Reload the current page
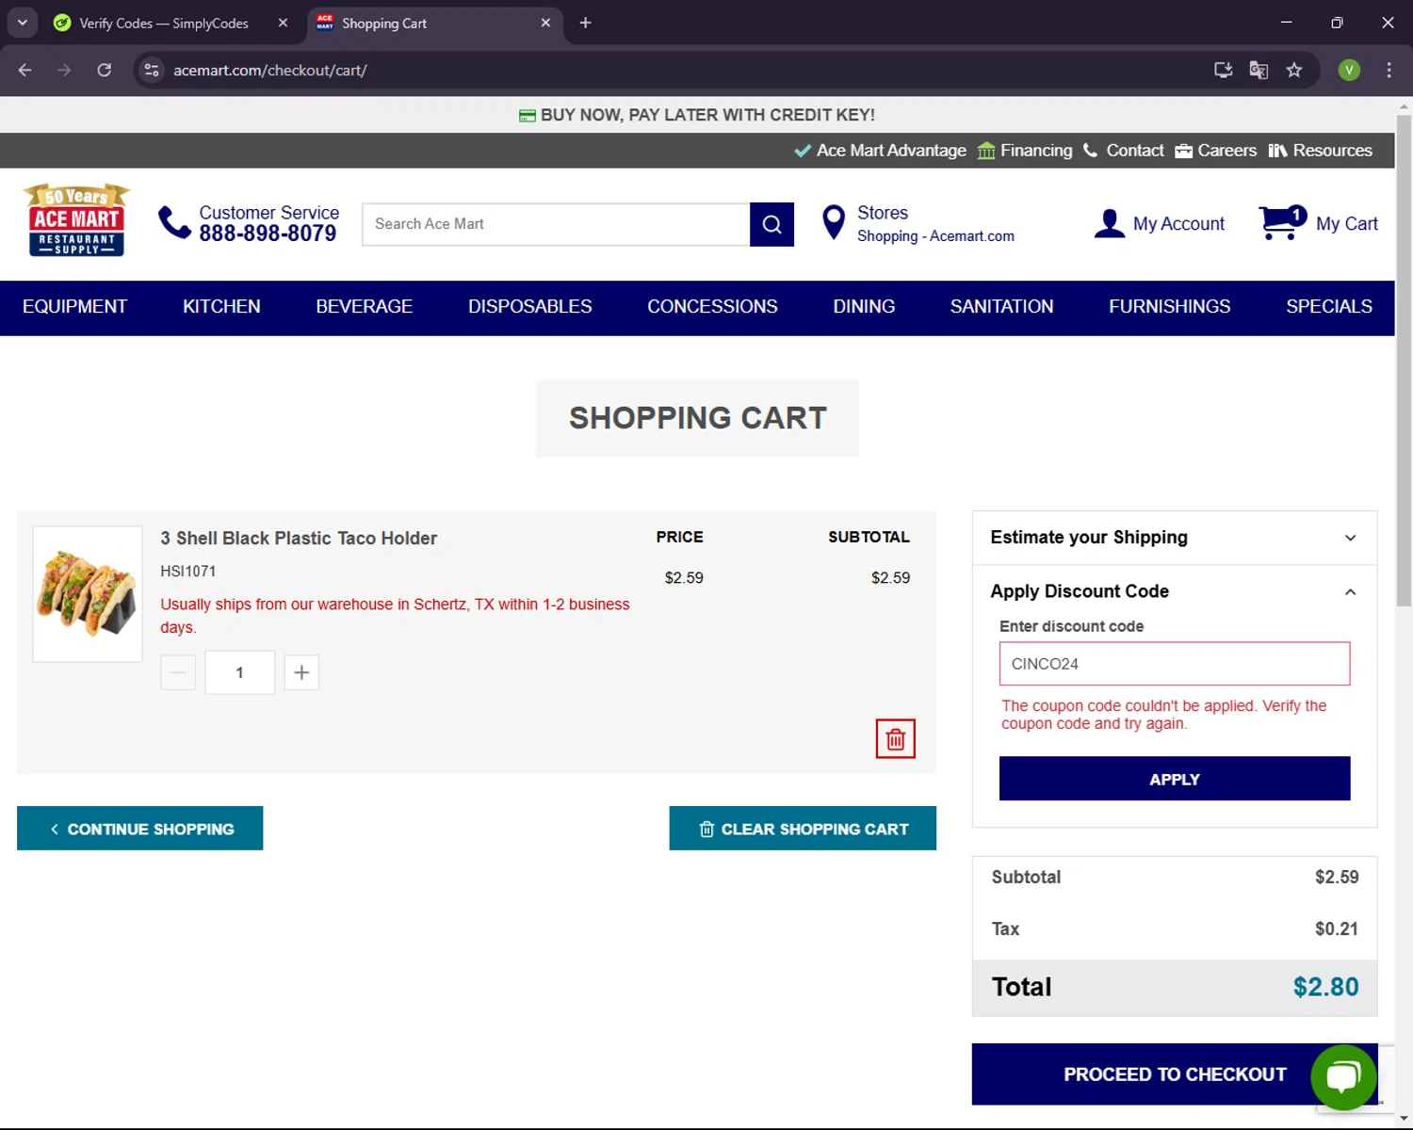Viewport: 1413px width, 1130px height. point(104,70)
